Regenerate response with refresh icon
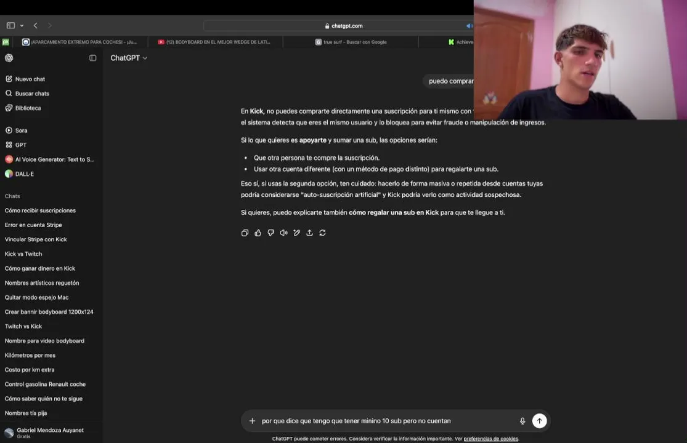 (x=322, y=233)
